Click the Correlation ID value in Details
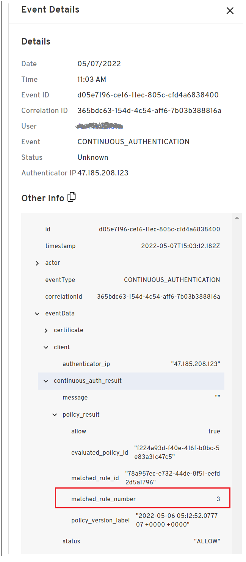 [x=149, y=110]
